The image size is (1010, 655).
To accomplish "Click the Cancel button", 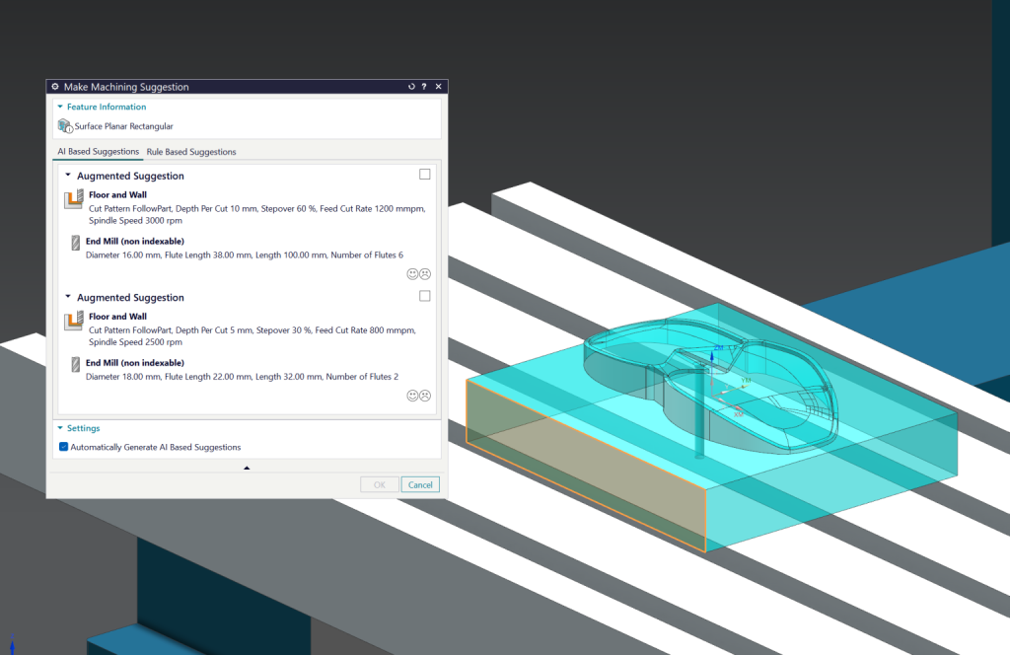I will coord(420,484).
